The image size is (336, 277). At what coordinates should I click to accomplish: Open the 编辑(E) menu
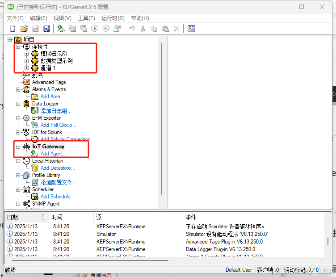pyautogui.click(x=38, y=18)
